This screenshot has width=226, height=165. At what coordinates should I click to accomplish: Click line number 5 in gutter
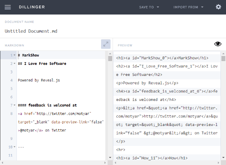[12, 89]
